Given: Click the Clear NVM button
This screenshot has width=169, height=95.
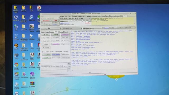Looking at the screenshot, I should 65,38.
